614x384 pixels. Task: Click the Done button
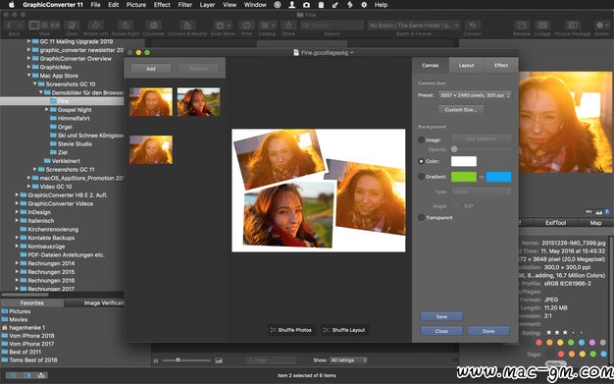point(488,331)
